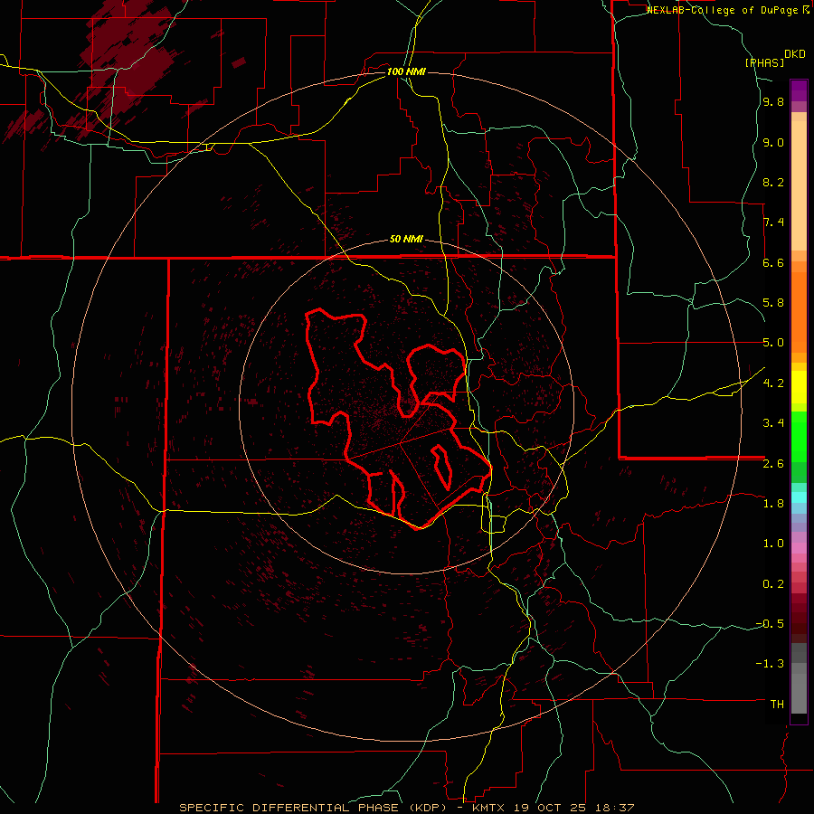Click the 1.0 legend value
Viewport: 814px width, 814px height.
[x=773, y=544]
